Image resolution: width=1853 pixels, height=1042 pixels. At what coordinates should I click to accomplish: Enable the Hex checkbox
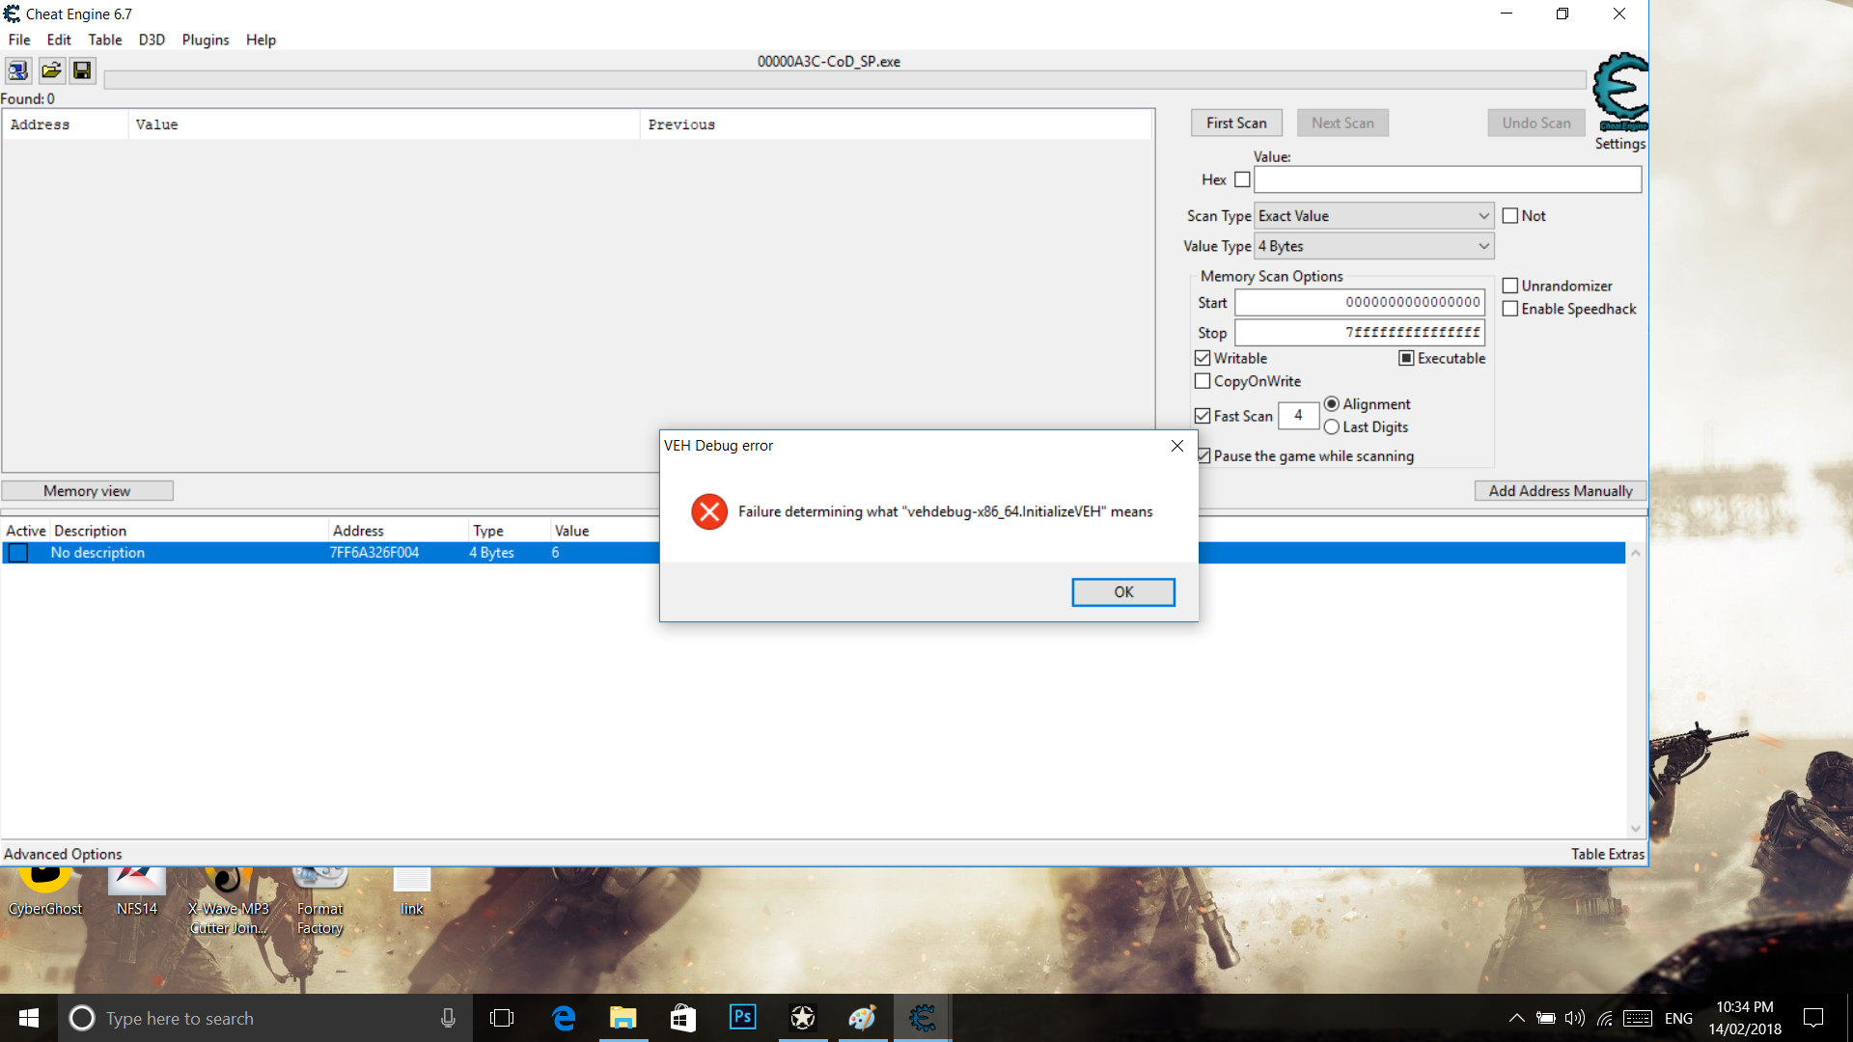pos(1242,179)
